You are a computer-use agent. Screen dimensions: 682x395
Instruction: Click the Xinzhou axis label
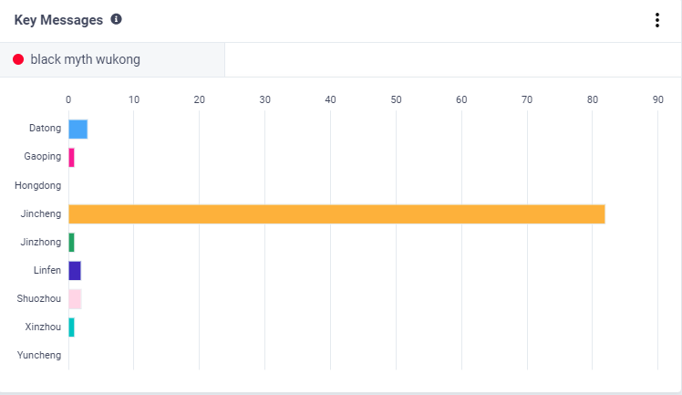pyautogui.click(x=42, y=327)
